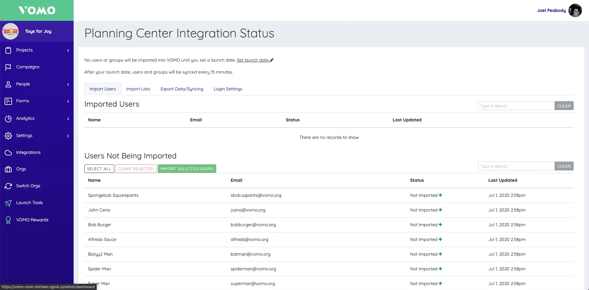This screenshot has width=589, height=290.
Task: Expand the People sidebar section
Action: (x=68, y=84)
